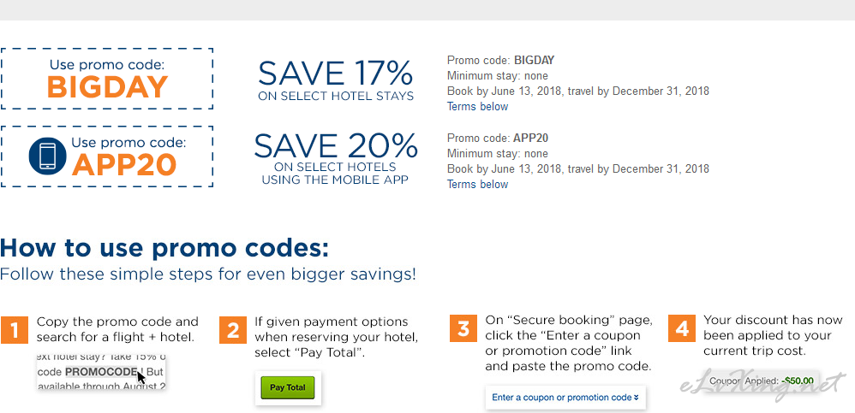
Task: Open Terms below link under BIGDAY details
Action: tap(477, 107)
